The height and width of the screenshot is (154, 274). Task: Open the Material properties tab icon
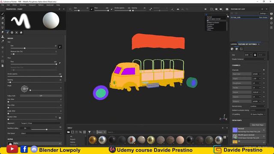pyautogui.click(x=21, y=33)
